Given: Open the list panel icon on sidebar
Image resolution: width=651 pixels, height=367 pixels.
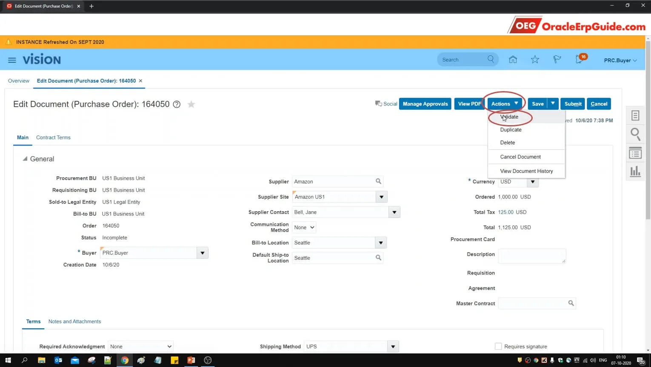Looking at the screenshot, I should point(635,153).
